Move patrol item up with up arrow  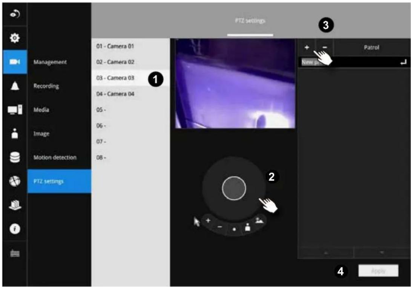point(326,253)
